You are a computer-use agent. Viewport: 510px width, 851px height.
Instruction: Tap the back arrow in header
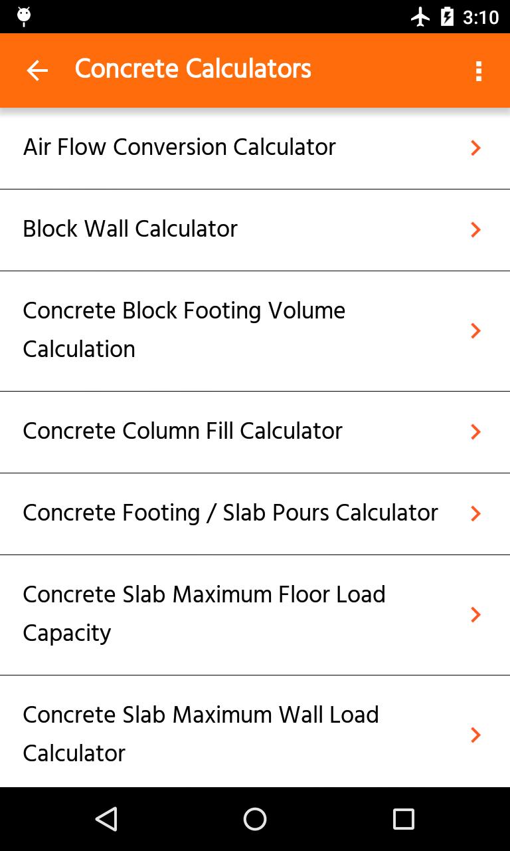37,70
